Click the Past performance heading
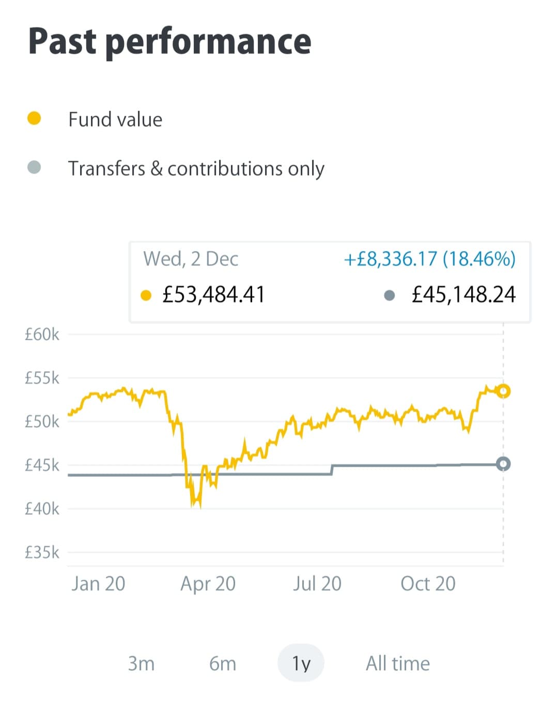 (x=169, y=41)
